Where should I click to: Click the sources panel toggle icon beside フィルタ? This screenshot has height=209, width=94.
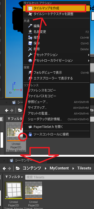click(1, 119)
